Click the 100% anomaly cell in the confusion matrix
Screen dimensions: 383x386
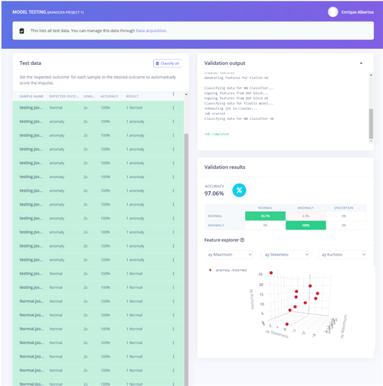tap(306, 225)
